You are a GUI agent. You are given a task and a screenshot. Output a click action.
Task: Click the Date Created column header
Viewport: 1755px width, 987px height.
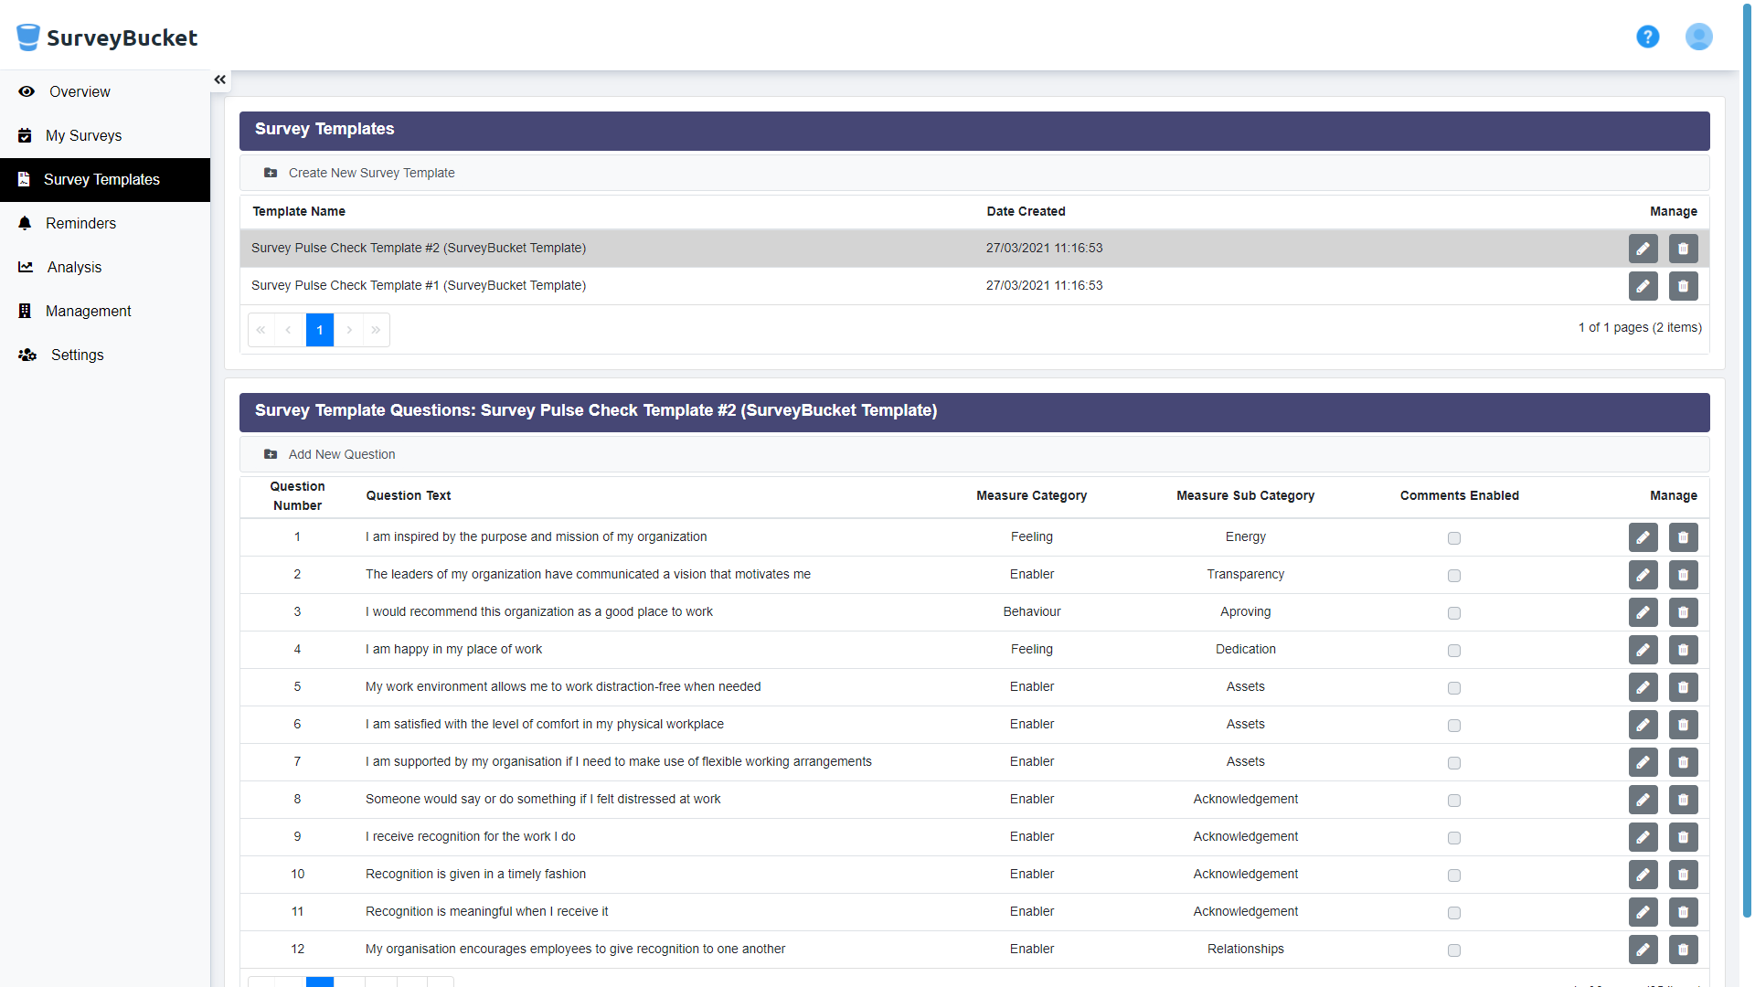pos(1026,211)
